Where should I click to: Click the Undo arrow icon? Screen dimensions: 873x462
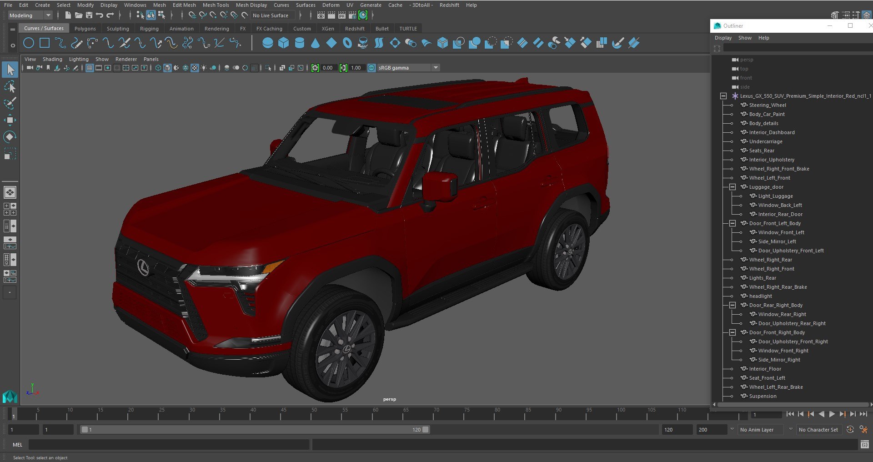[100, 15]
